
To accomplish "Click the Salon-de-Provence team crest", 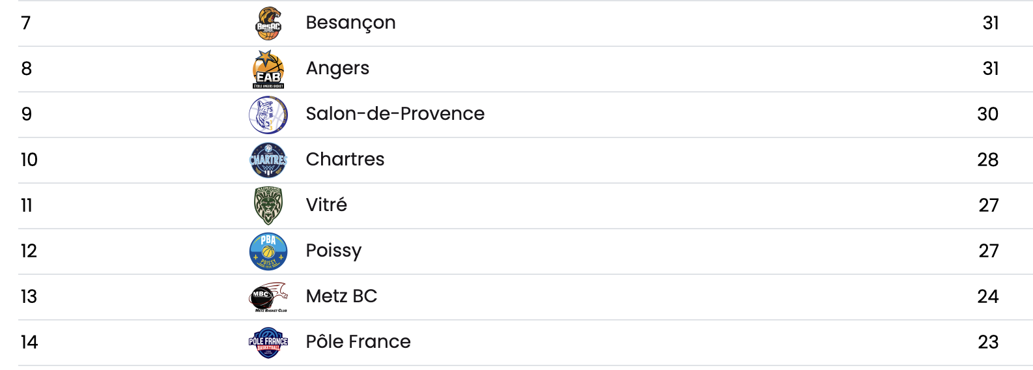I will tap(268, 115).
